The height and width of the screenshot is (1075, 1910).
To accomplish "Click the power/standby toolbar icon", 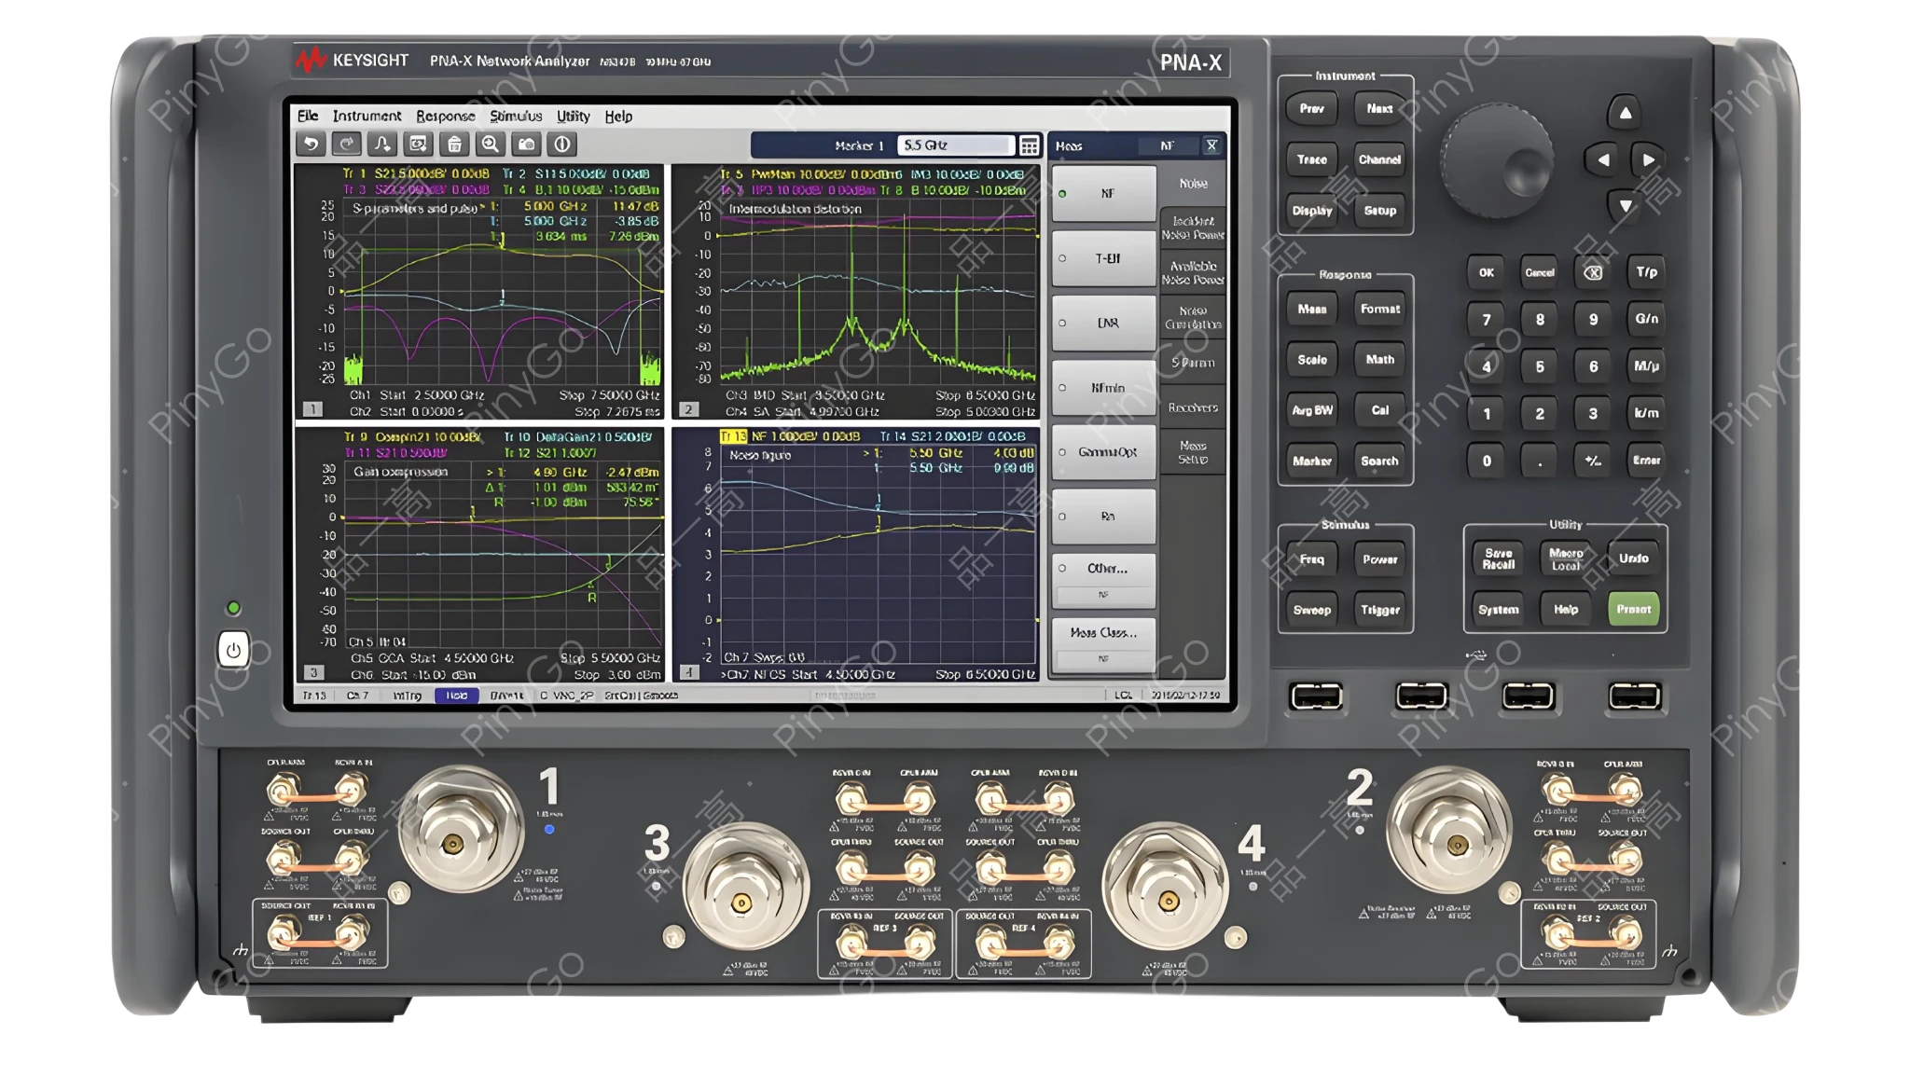I will 563,143.
